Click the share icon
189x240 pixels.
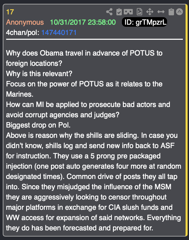tap(109, 12)
